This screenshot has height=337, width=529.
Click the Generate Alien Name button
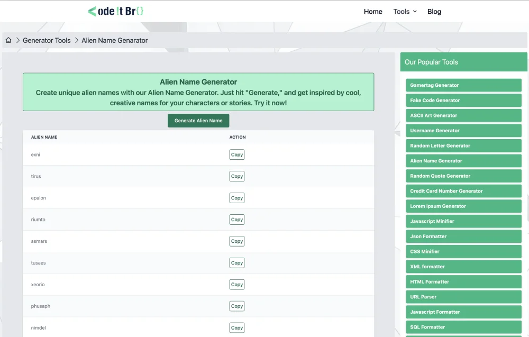point(198,120)
